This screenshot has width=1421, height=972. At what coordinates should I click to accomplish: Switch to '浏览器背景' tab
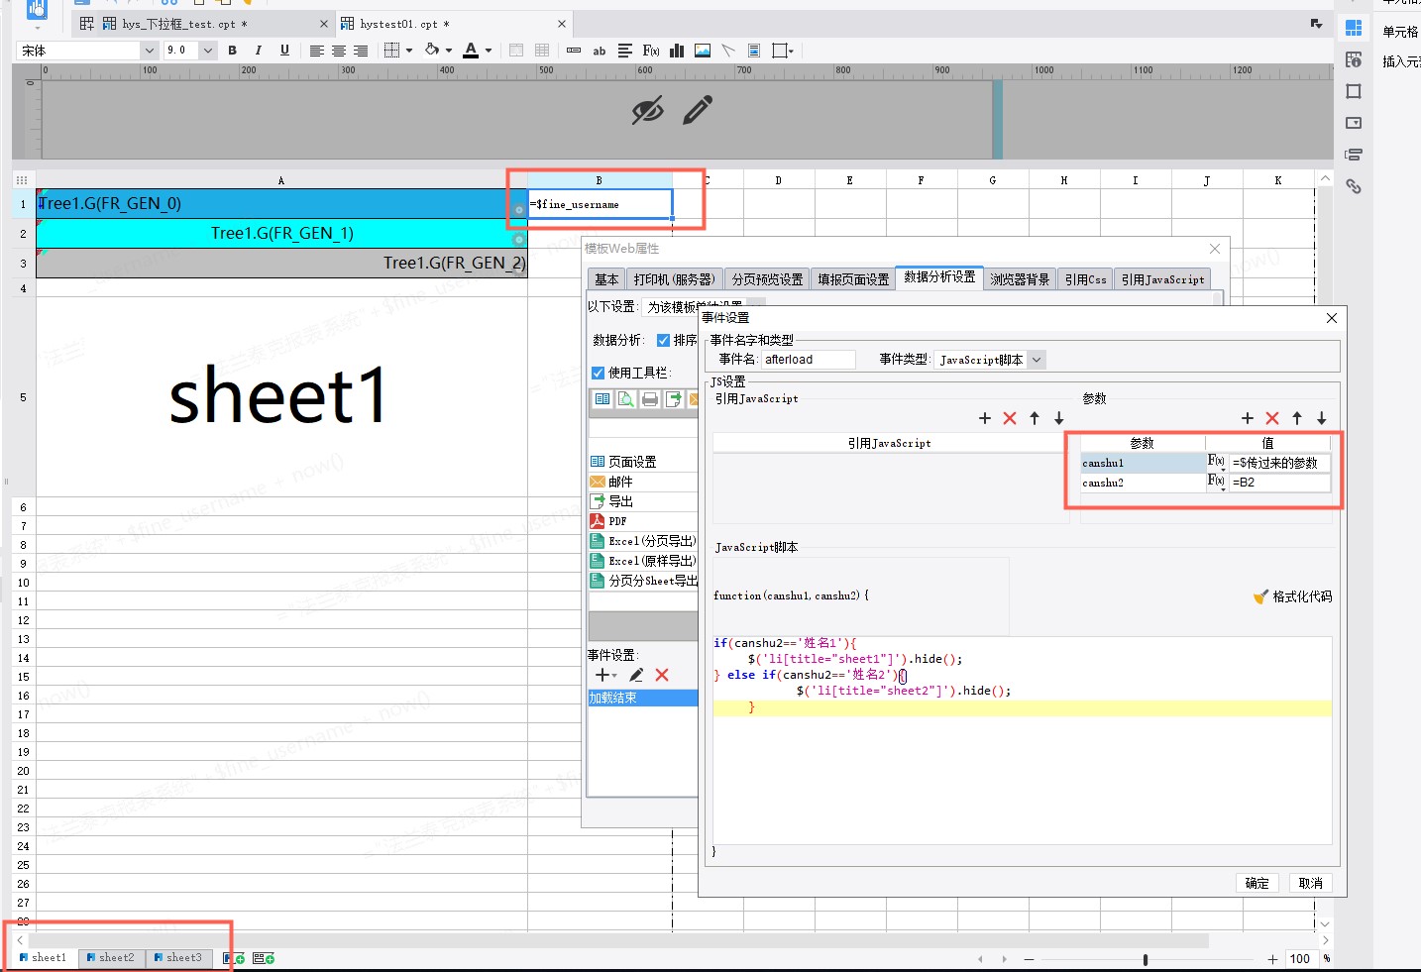1020,279
